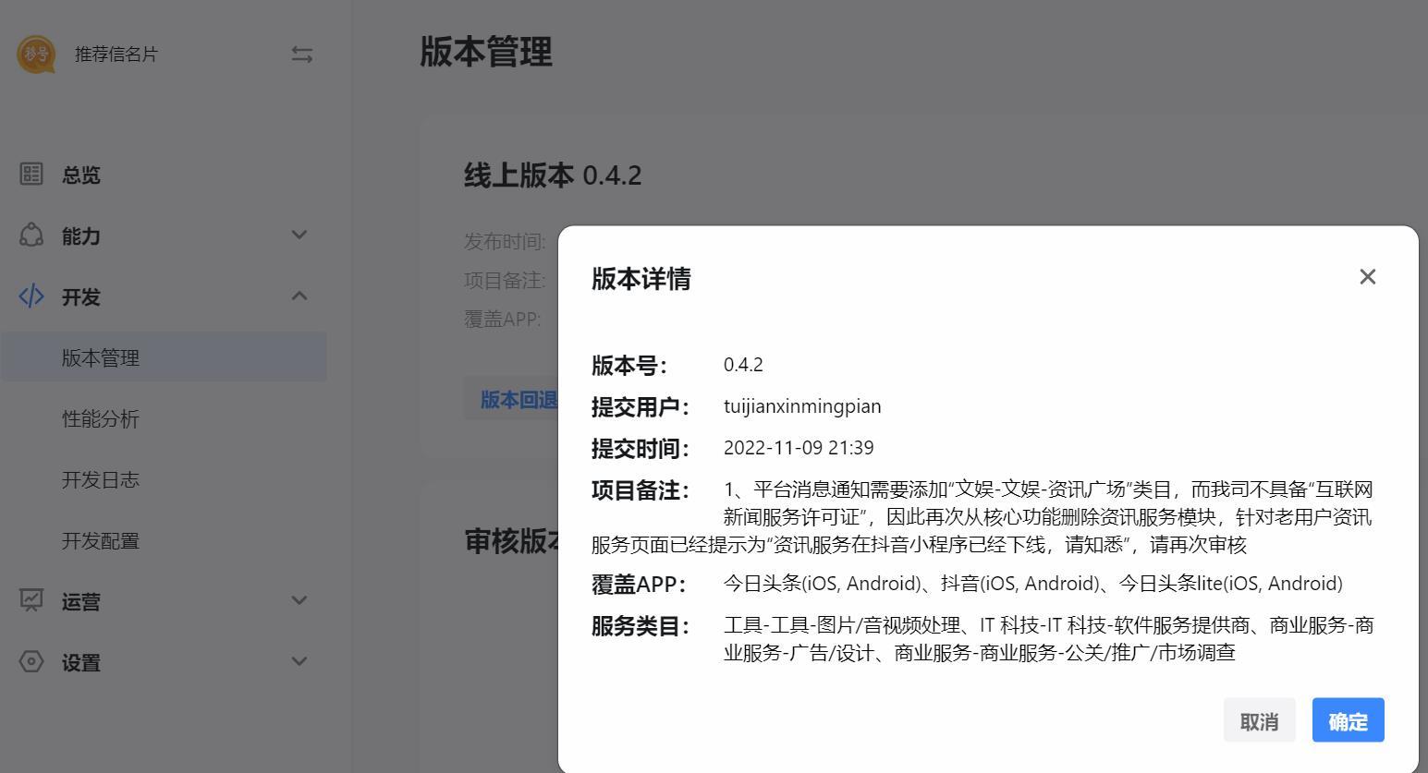Viewport: 1428px width, 773px height.
Task: Click the switch-app arrows icon
Action: (x=302, y=54)
